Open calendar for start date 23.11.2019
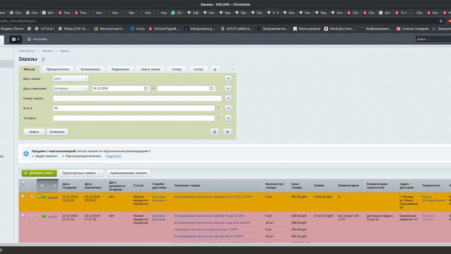The width and height of the screenshot is (451, 254). pyautogui.click(x=146, y=89)
